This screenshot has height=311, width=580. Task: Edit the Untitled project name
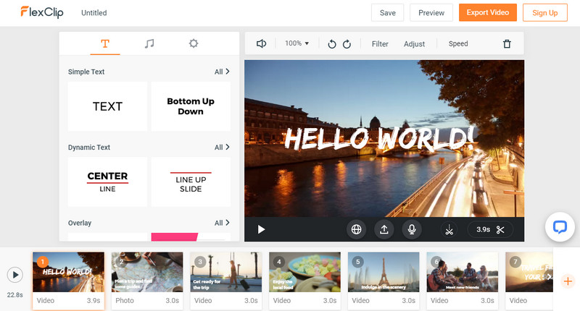94,13
